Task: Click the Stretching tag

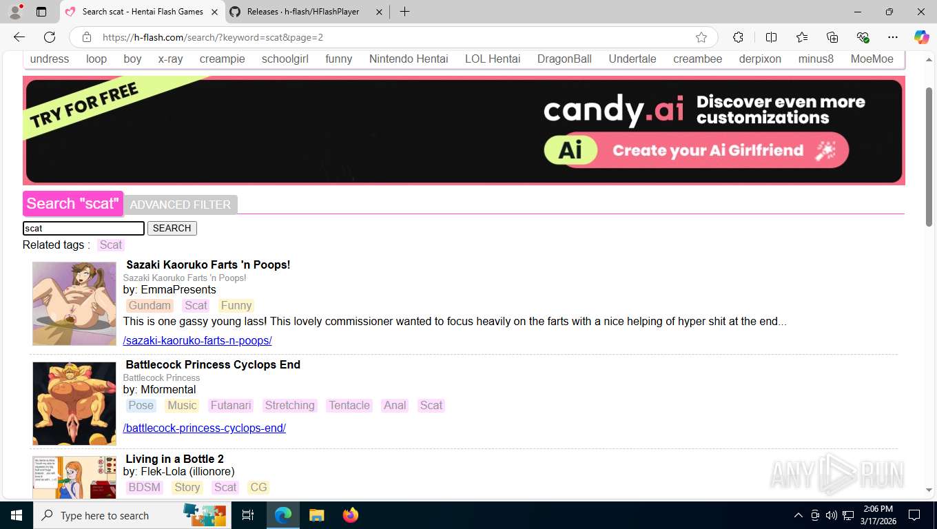Action: tap(290, 406)
